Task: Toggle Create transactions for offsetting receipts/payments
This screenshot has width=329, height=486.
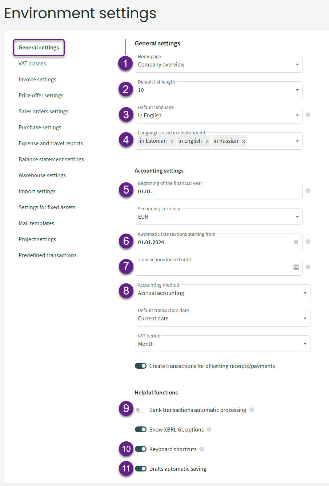Action: (141, 366)
